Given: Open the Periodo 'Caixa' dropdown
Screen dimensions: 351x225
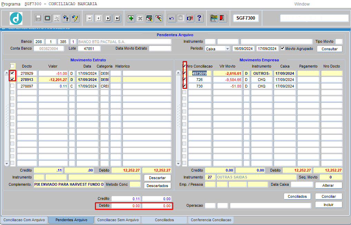Looking at the screenshot, I should coord(227,49).
